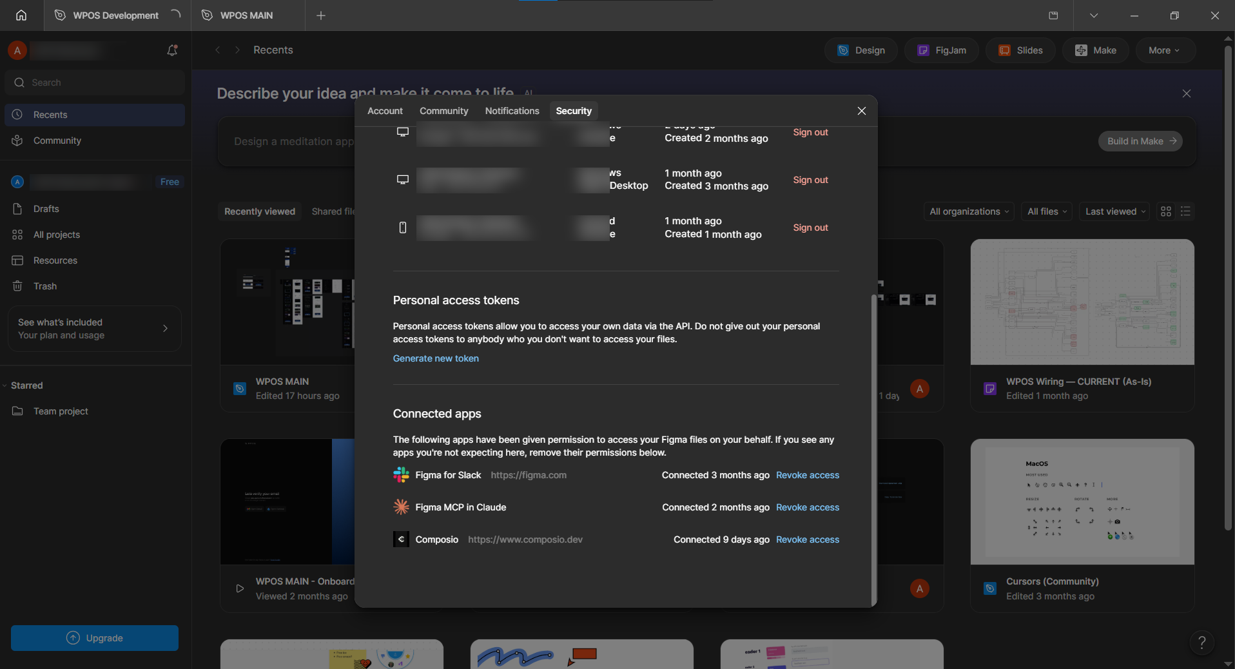Open the More dropdown

pos(1164,50)
